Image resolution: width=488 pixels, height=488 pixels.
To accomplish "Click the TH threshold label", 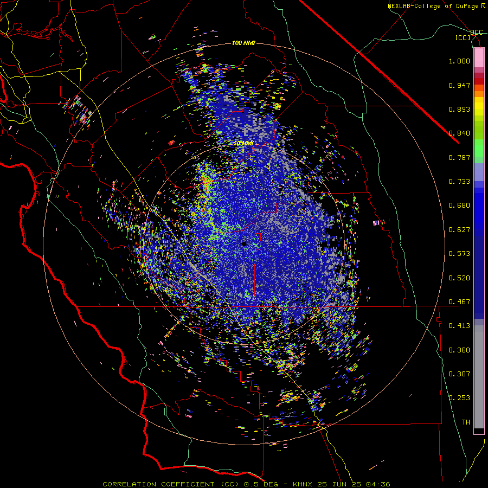I will (x=466, y=422).
